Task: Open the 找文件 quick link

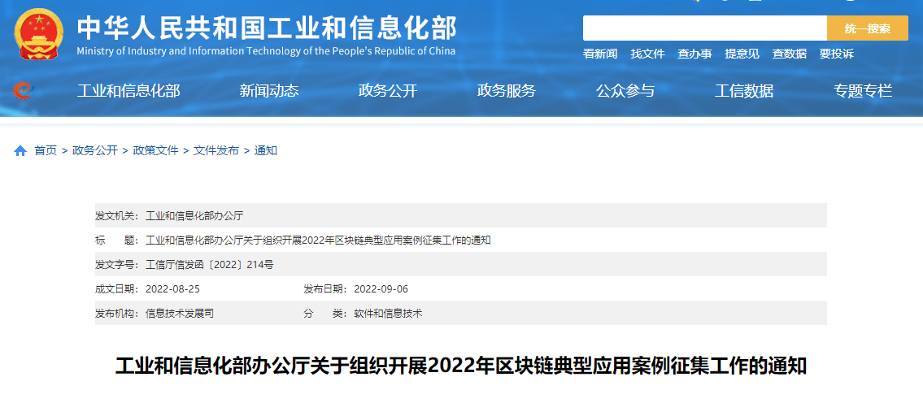Action: click(647, 54)
